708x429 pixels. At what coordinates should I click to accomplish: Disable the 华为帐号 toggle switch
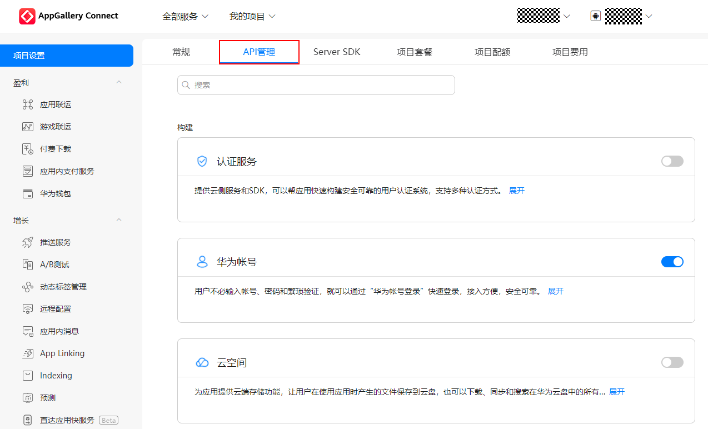click(672, 262)
